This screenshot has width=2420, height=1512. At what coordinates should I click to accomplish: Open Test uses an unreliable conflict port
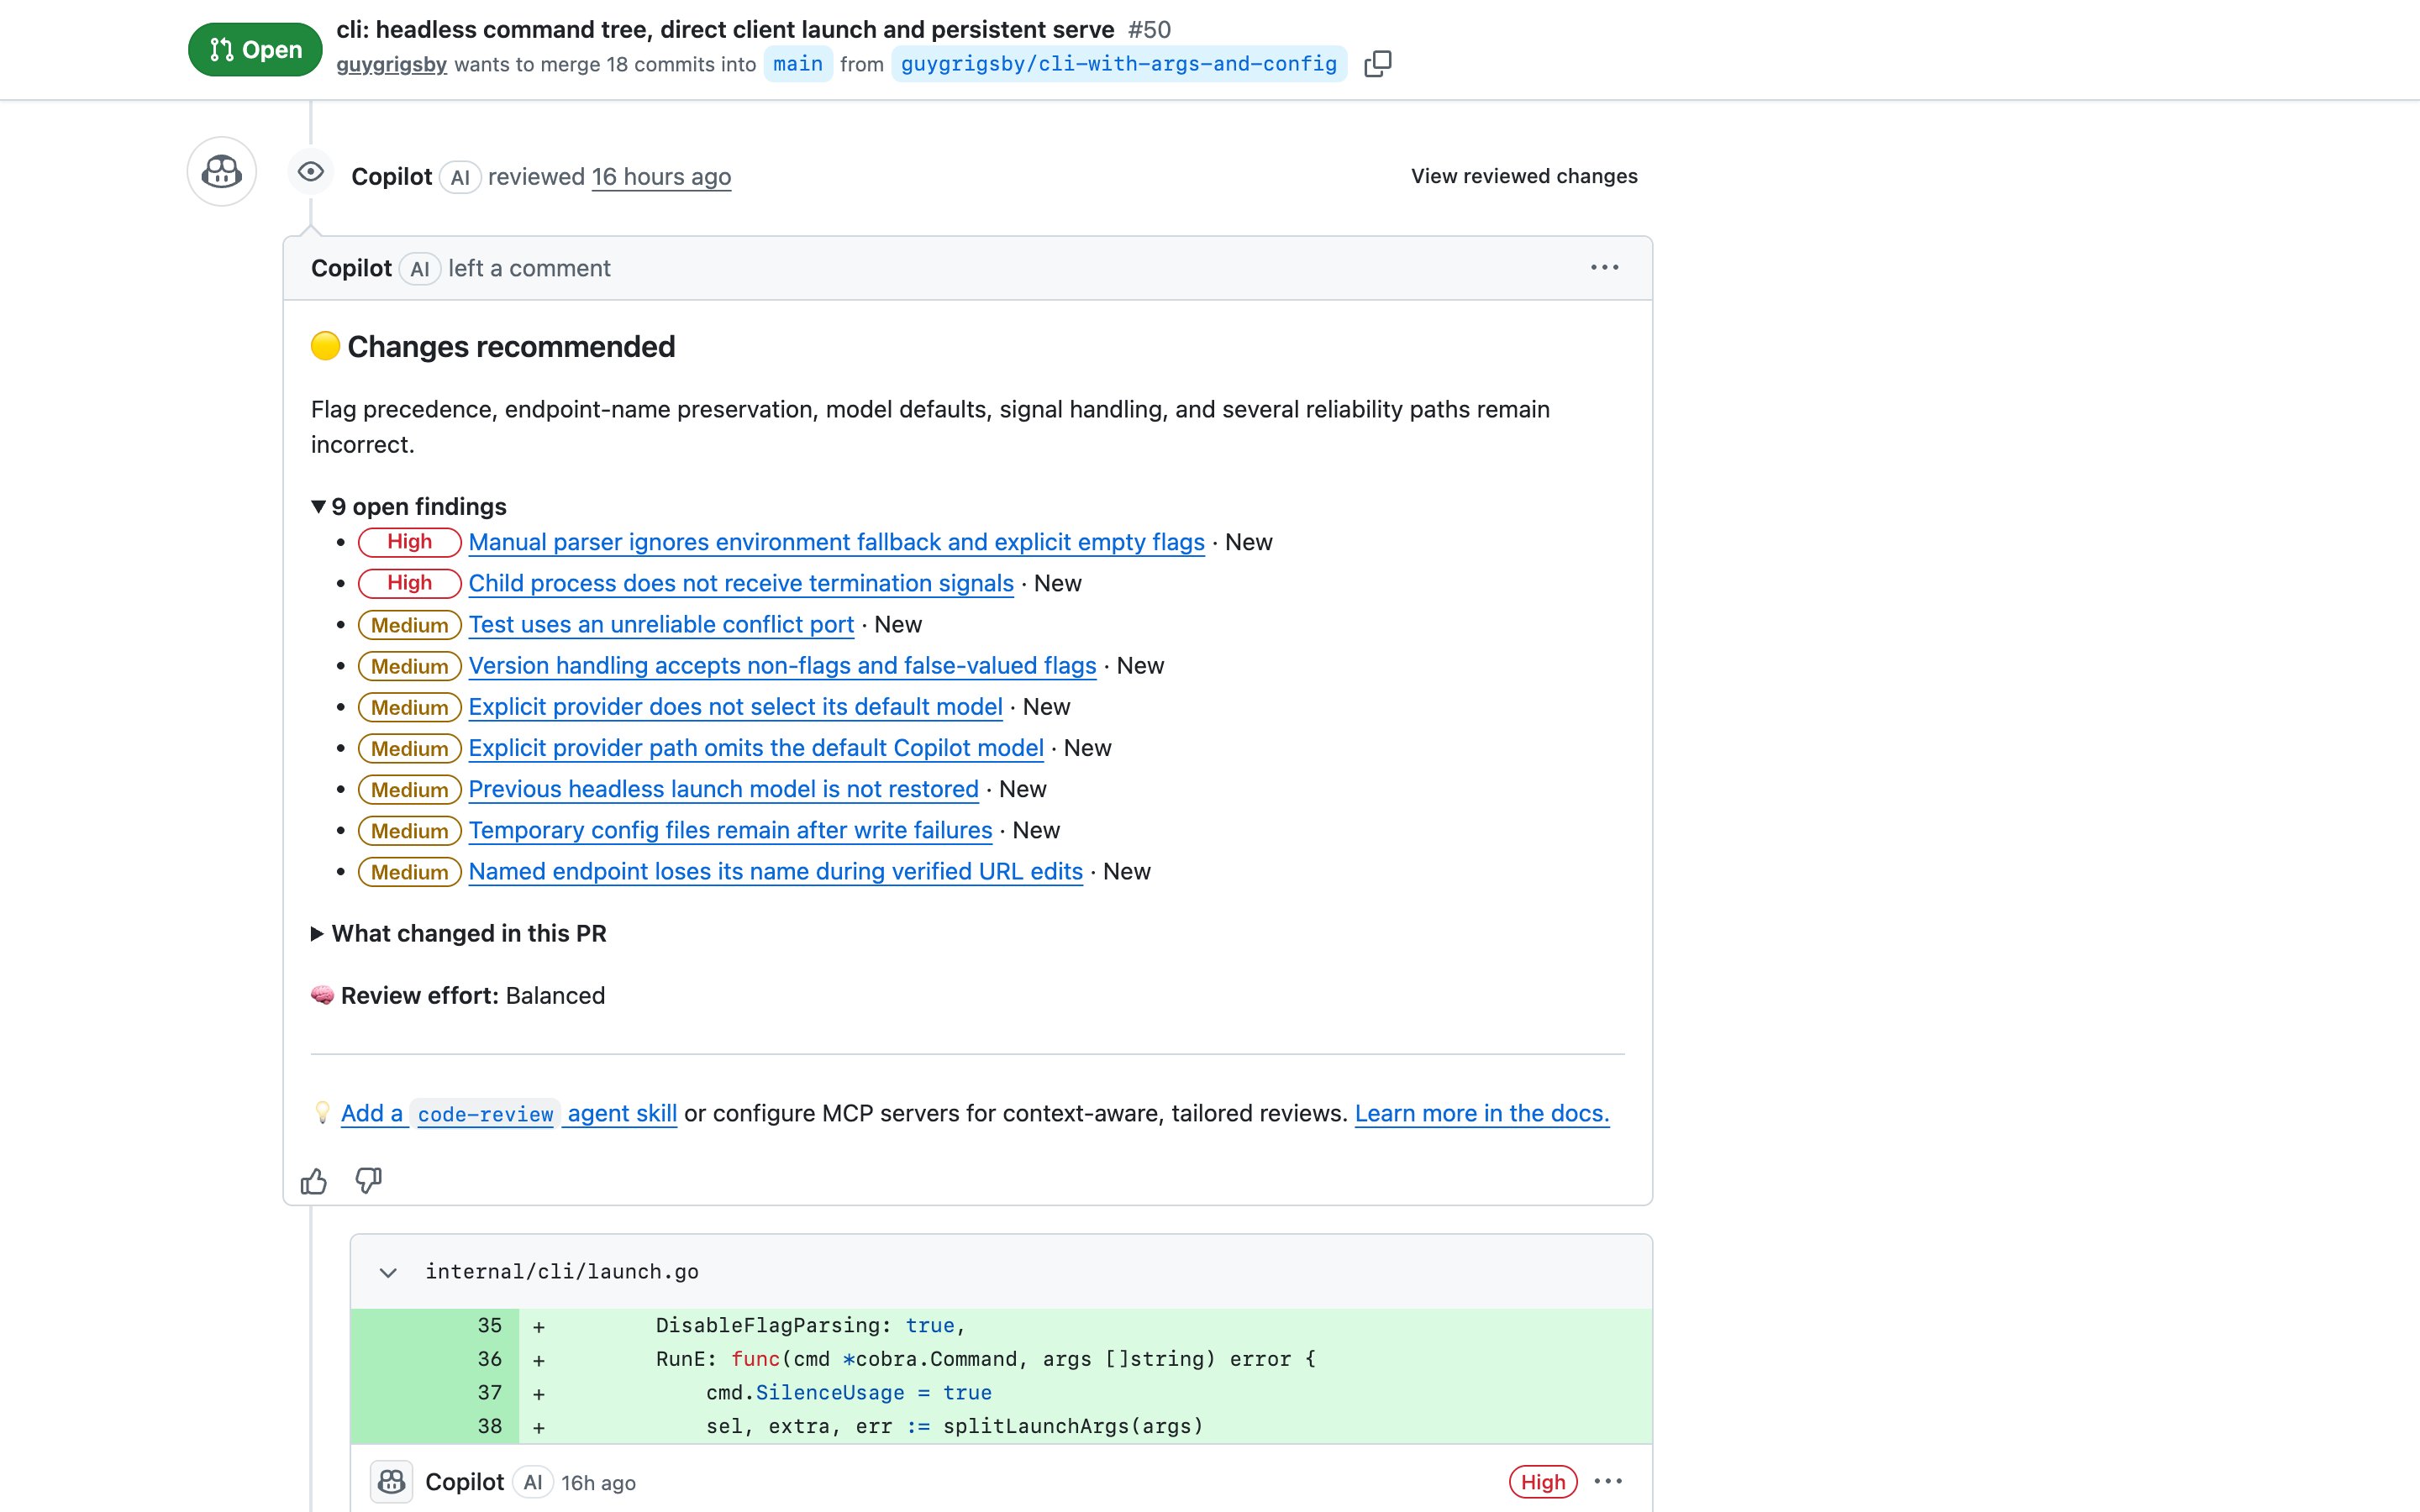point(661,625)
